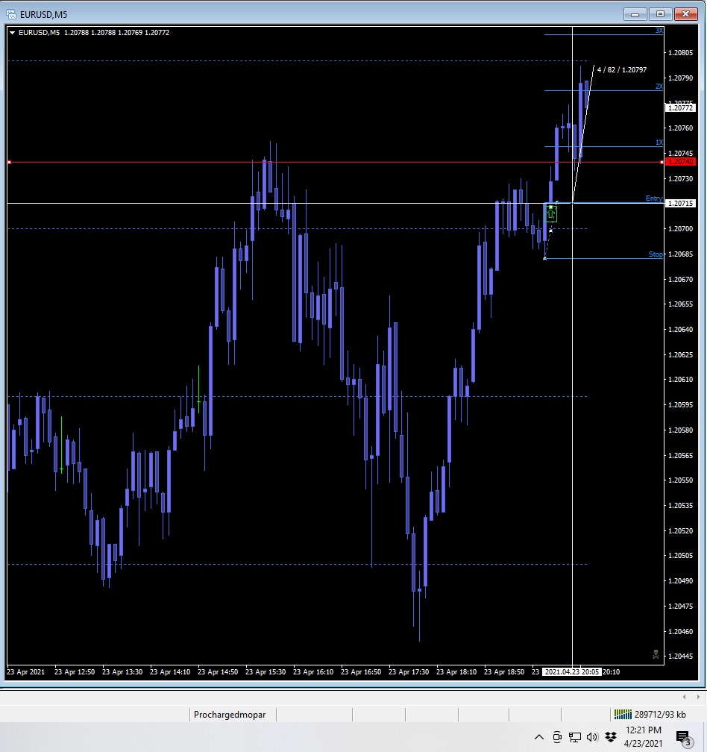Viewport: 707px width, 752px height.
Task: Click the connection status bars icon
Action: pyautogui.click(x=622, y=715)
